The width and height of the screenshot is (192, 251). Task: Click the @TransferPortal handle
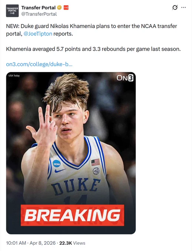point(39,14)
